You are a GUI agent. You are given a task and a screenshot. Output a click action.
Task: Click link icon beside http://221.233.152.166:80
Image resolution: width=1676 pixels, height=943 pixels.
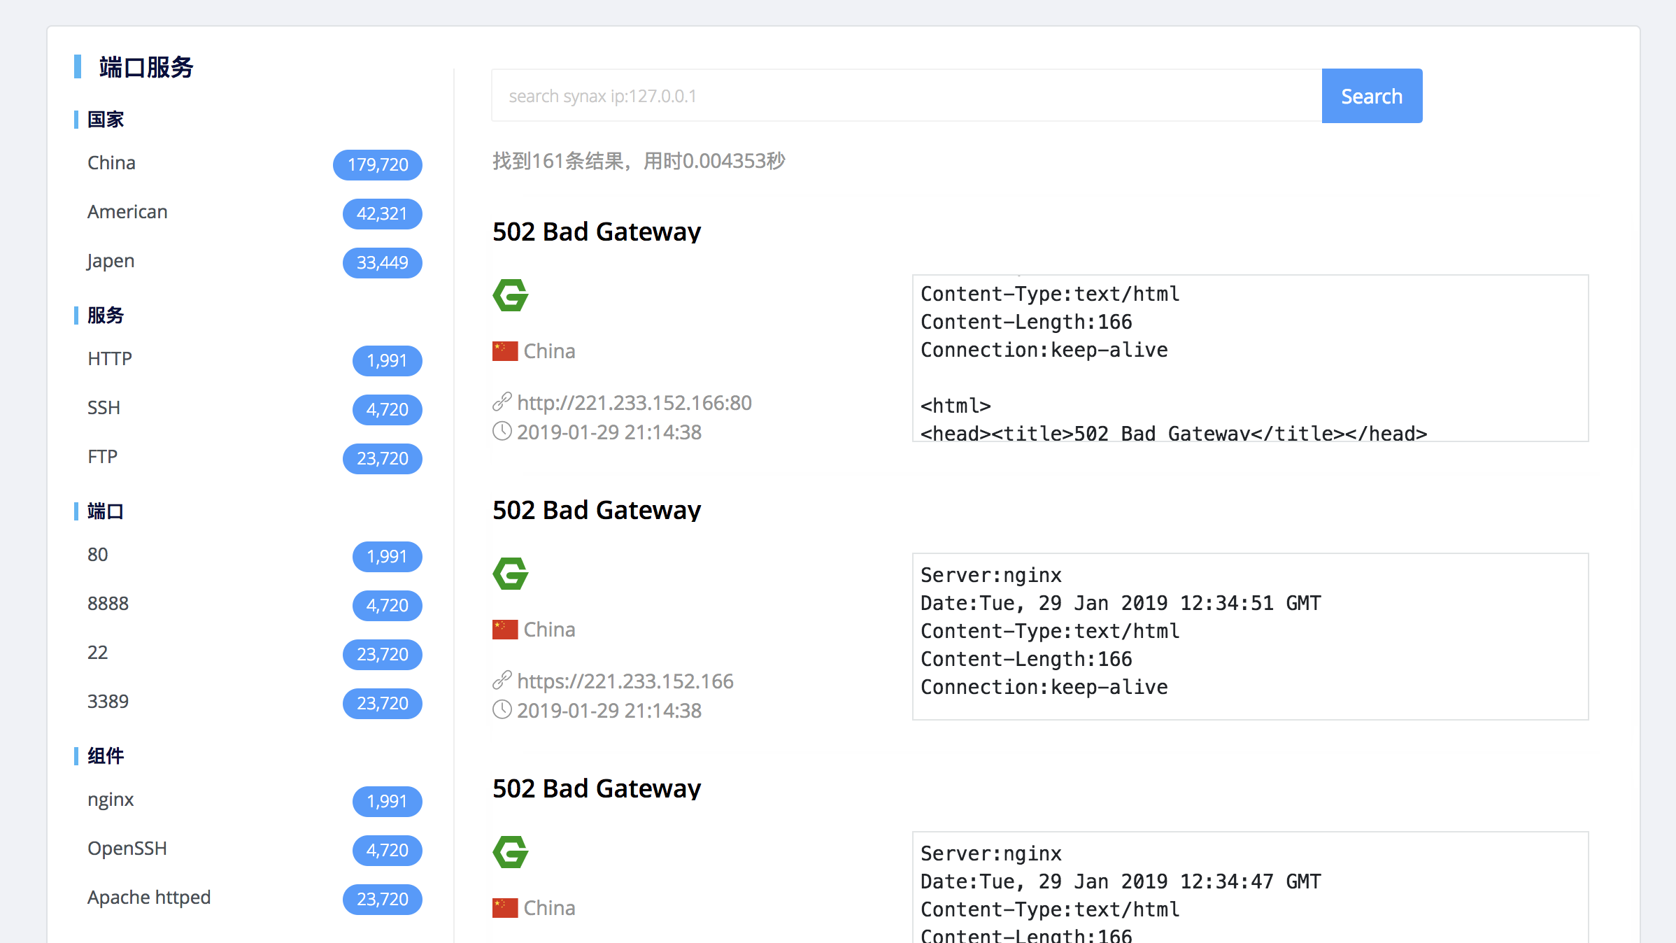(x=502, y=402)
